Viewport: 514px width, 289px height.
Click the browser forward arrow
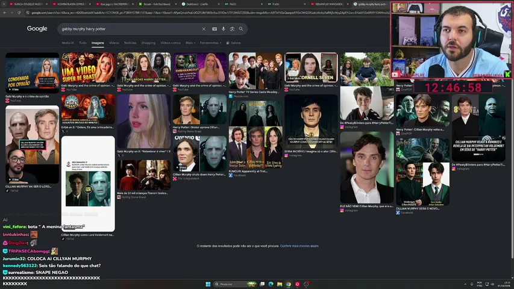click(11, 13)
